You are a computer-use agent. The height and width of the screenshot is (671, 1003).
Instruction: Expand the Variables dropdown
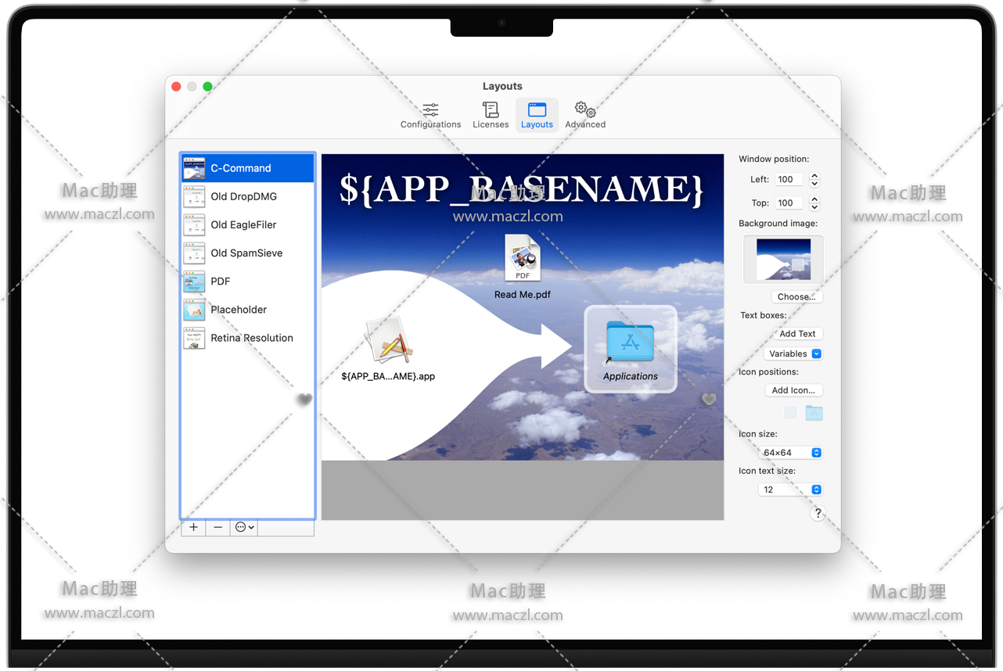tap(793, 353)
